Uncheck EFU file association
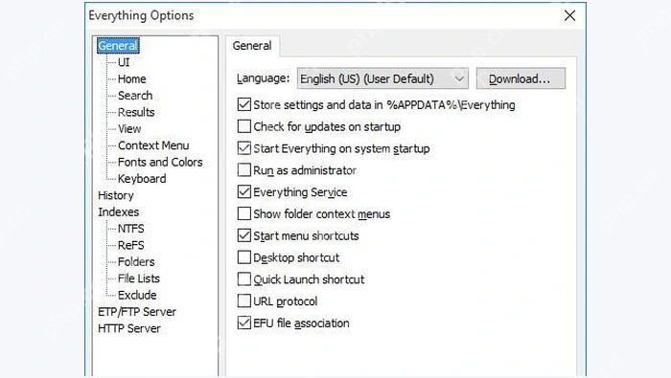The width and height of the screenshot is (671, 378). [x=243, y=322]
